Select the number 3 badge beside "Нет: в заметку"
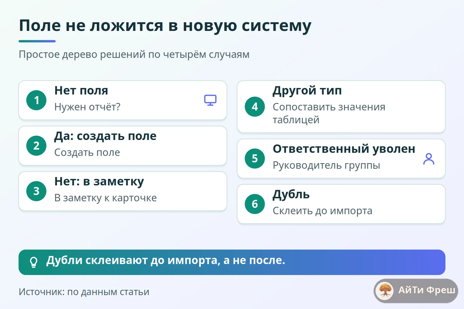The height and width of the screenshot is (309, 464). pos(37,191)
